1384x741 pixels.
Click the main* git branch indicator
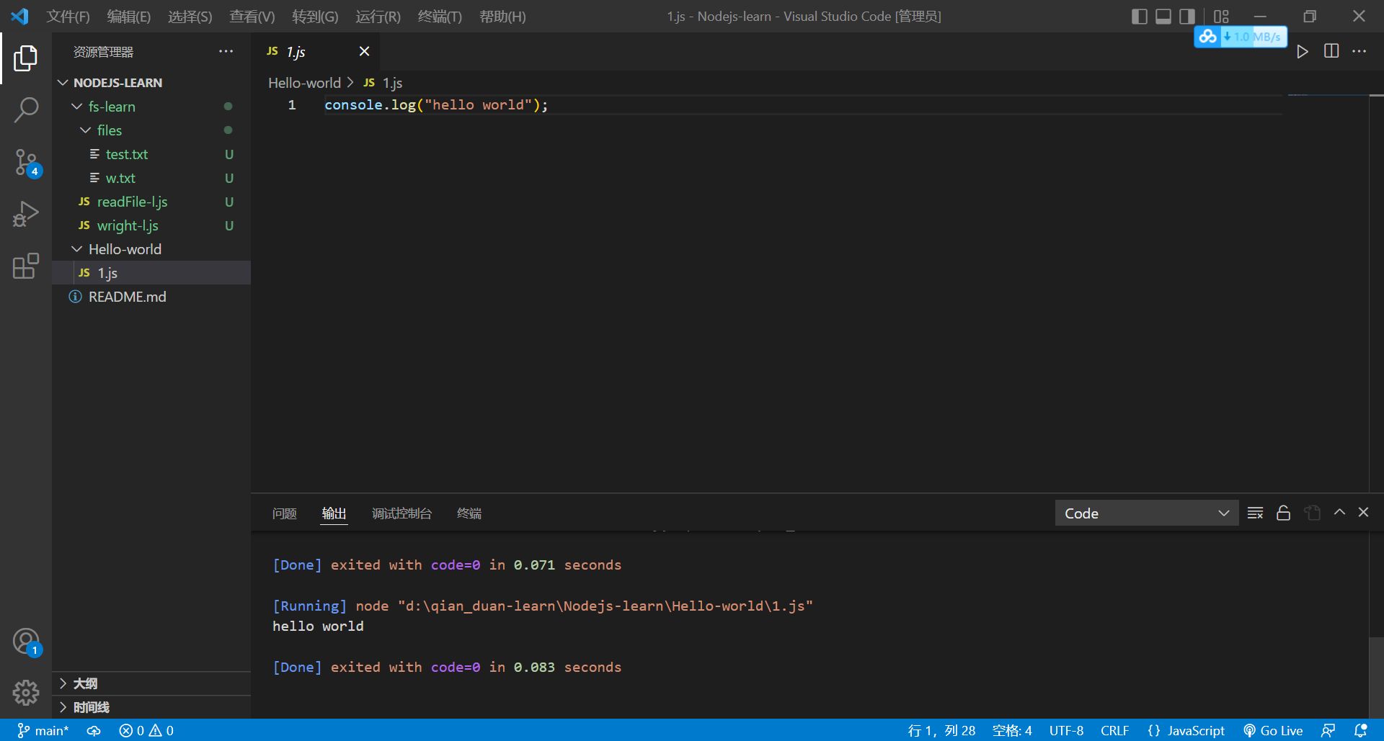tap(43, 730)
